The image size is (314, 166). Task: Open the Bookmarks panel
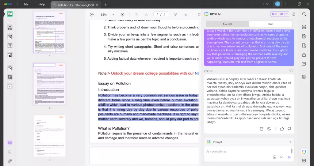[10, 152]
